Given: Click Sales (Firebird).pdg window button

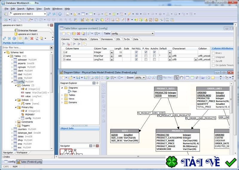Looking at the screenshot, I should [x=29, y=162].
